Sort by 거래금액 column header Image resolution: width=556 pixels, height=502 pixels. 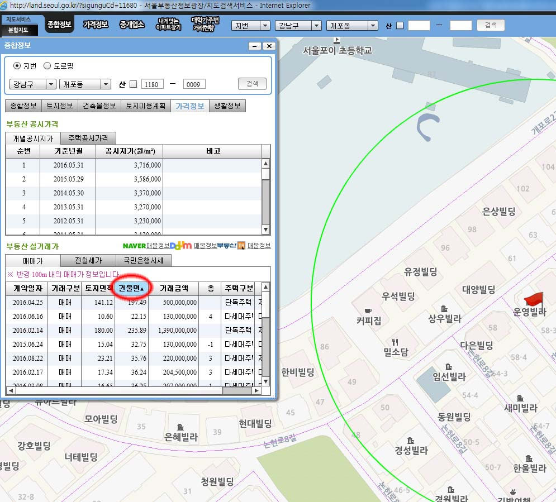click(x=174, y=288)
